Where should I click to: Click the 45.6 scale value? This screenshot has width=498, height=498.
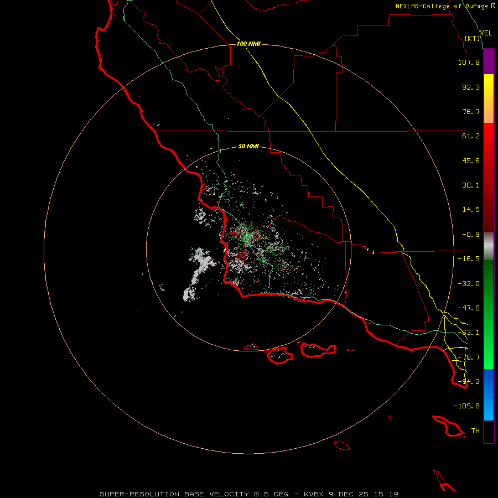(x=471, y=160)
